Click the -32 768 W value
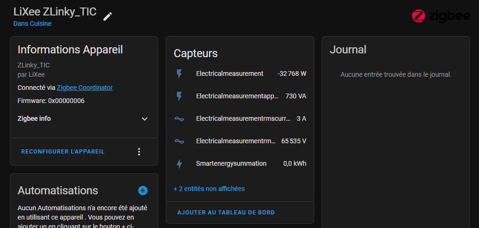 [x=292, y=74]
